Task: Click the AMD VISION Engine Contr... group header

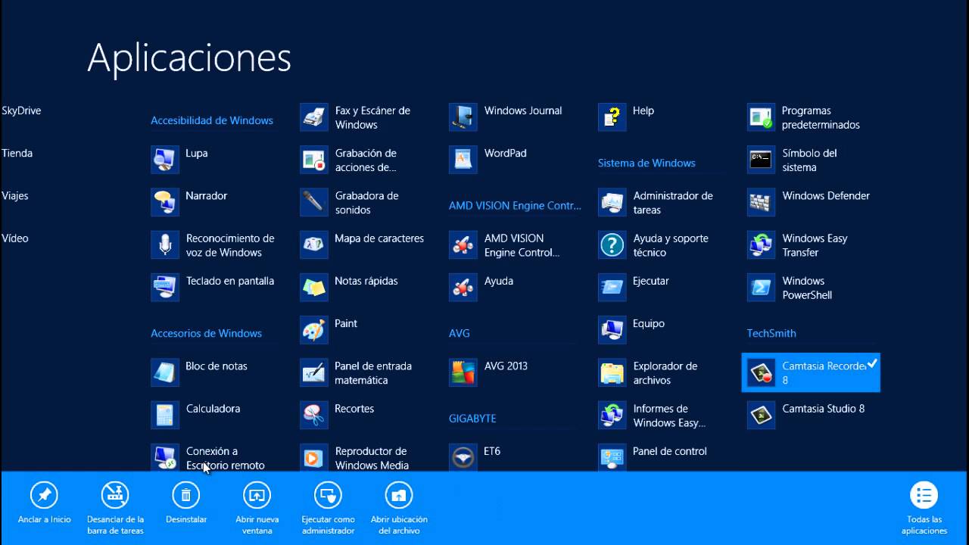Action: tap(515, 205)
